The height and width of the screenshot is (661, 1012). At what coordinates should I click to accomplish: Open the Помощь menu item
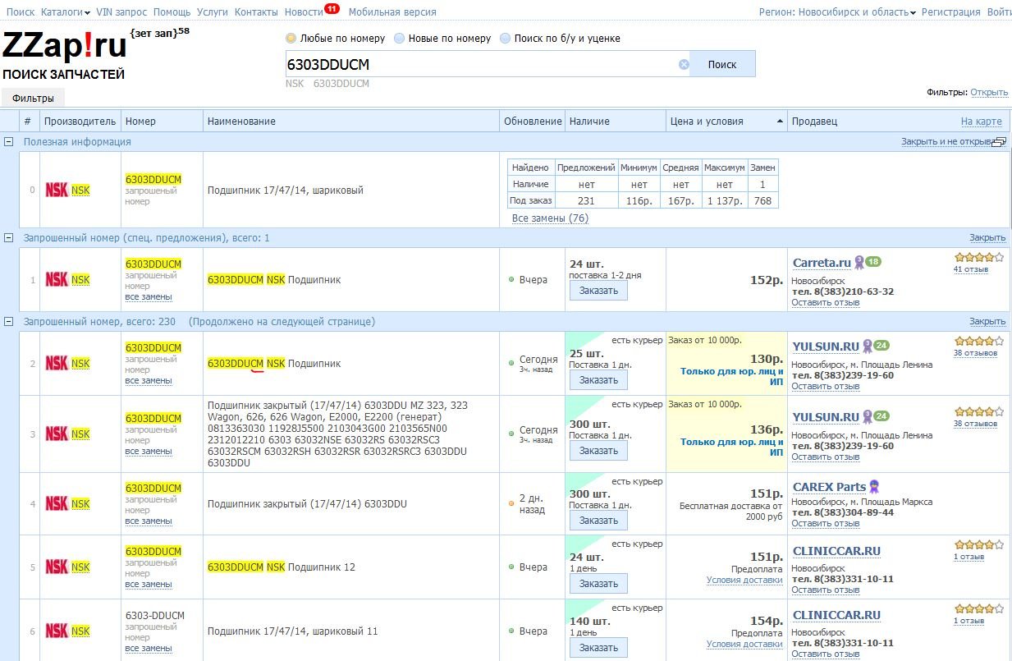(172, 12)
